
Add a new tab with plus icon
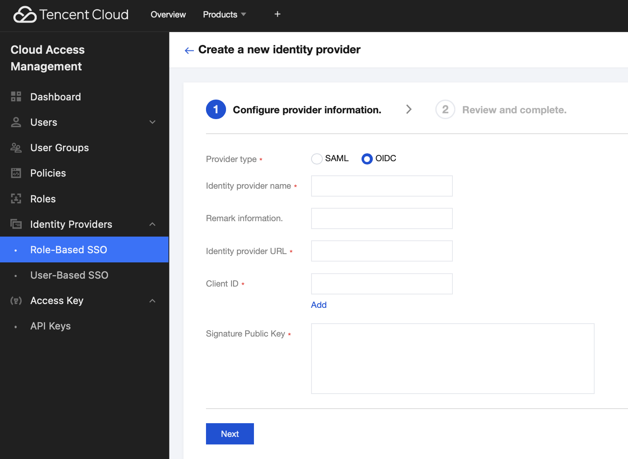pos(277,14)
